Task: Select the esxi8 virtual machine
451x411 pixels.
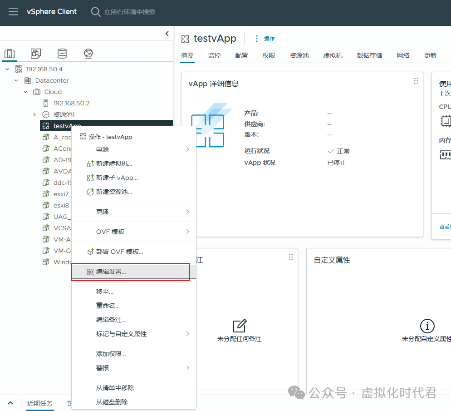Action: pos(61,205)
